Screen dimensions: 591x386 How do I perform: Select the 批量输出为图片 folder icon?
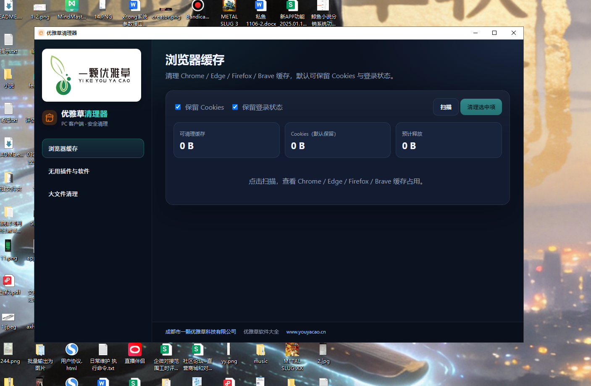(x=40, y=357)
